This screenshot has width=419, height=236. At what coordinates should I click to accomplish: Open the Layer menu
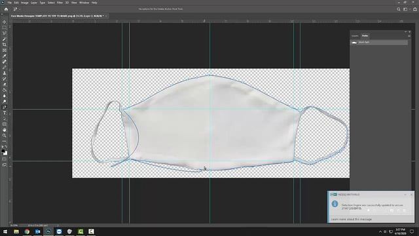[x=34, y=3]
